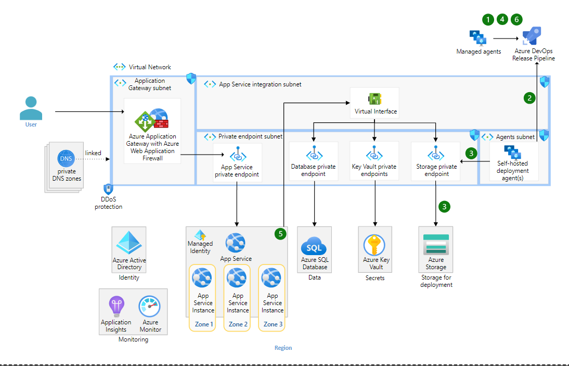Click the 'private DNS zones' text label

67,175
